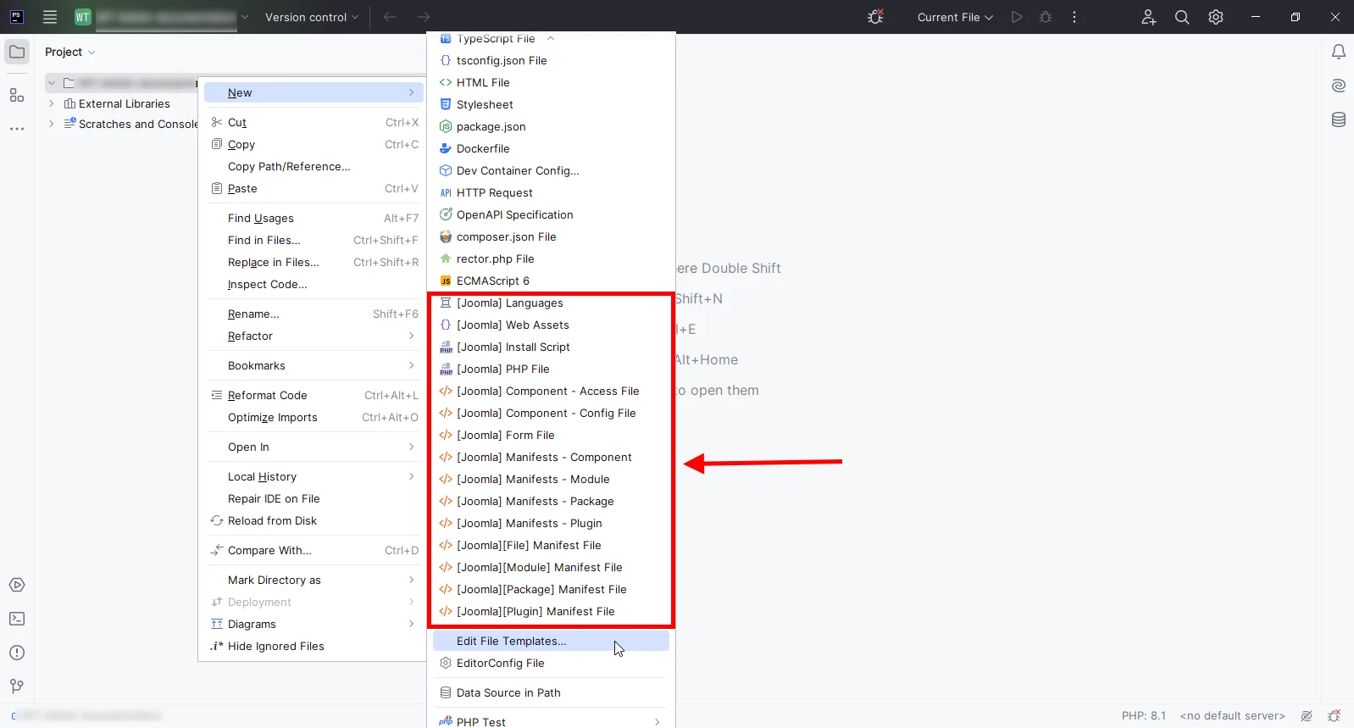This screenshot has width=1354, height=728.
Task: Select Edit File Templates menu entry
Action: point(511,641)
